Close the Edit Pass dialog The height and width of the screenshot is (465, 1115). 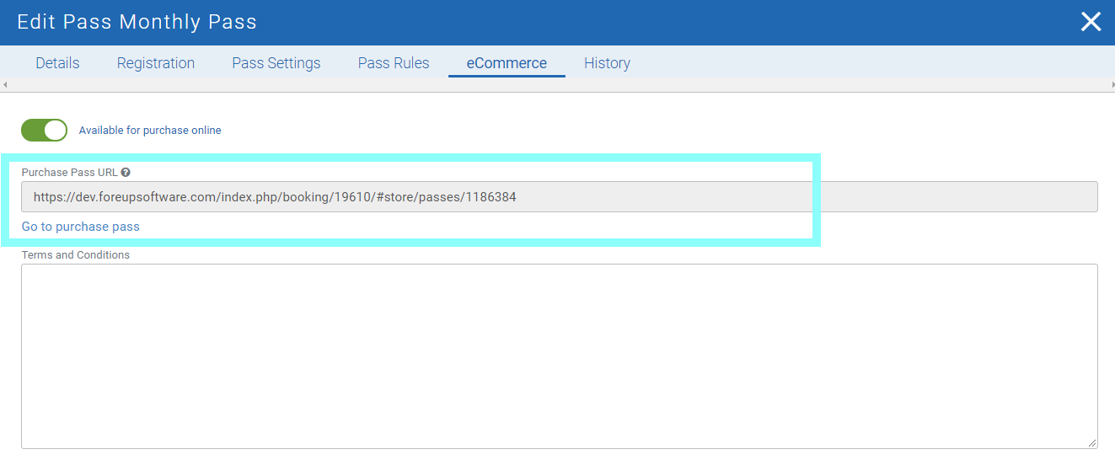(x=1091, y=22)
